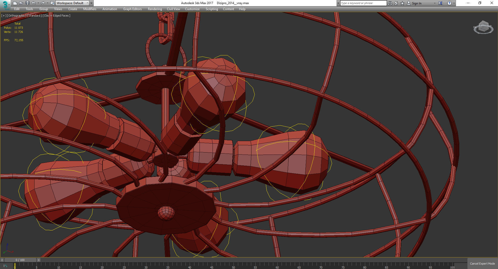The height and width of the screenshot is (269, 498).
Task: Open the Views menu
Action: click(x=58, y=9)
